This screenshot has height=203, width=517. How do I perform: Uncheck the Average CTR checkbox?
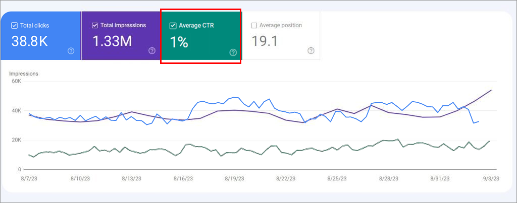click(x=173, y=26)
